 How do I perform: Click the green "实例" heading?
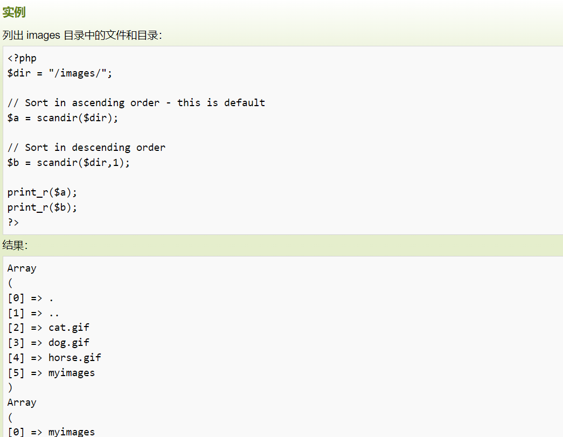tap(14, 12)
